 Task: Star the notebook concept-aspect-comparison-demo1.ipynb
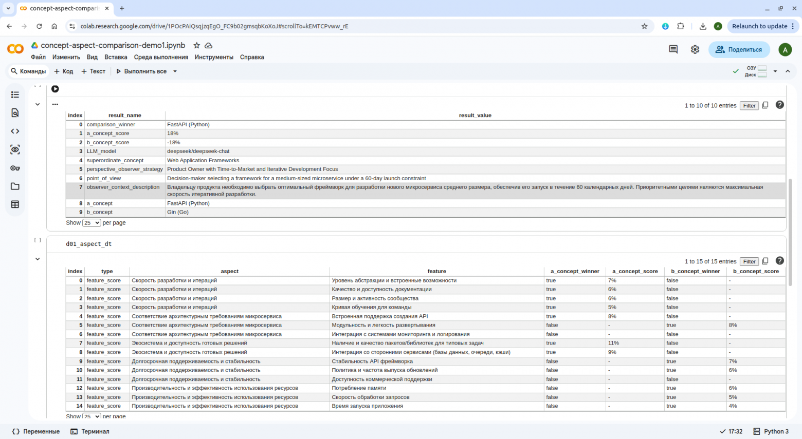(196, 46)
